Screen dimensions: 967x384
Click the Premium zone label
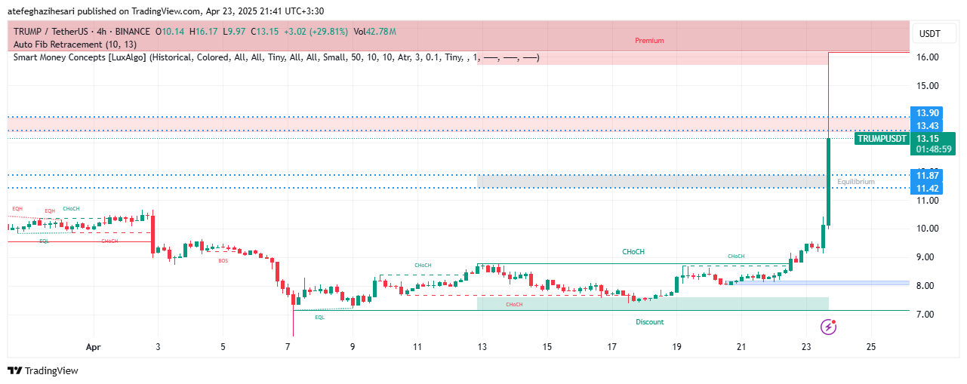coord(649,41)
